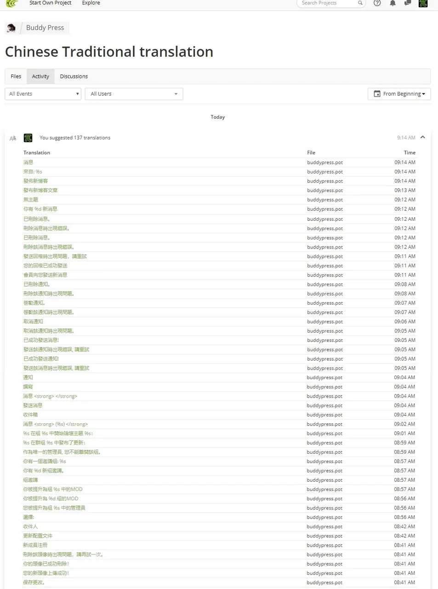Open the messages chat icon

click(x=408, y=3)
